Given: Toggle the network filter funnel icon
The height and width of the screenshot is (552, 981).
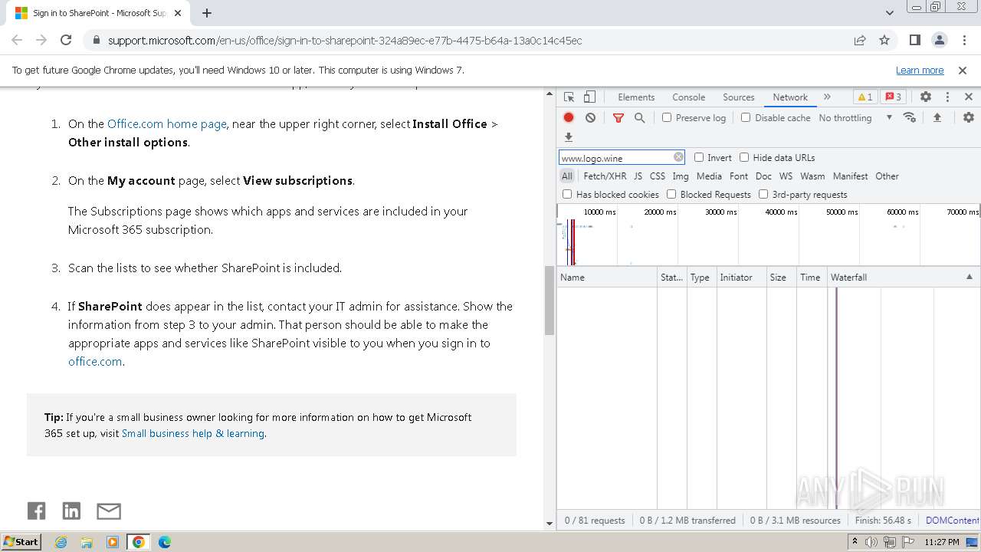Looking at the screenshot, I should pyautogui.click(x=618, y=117).
